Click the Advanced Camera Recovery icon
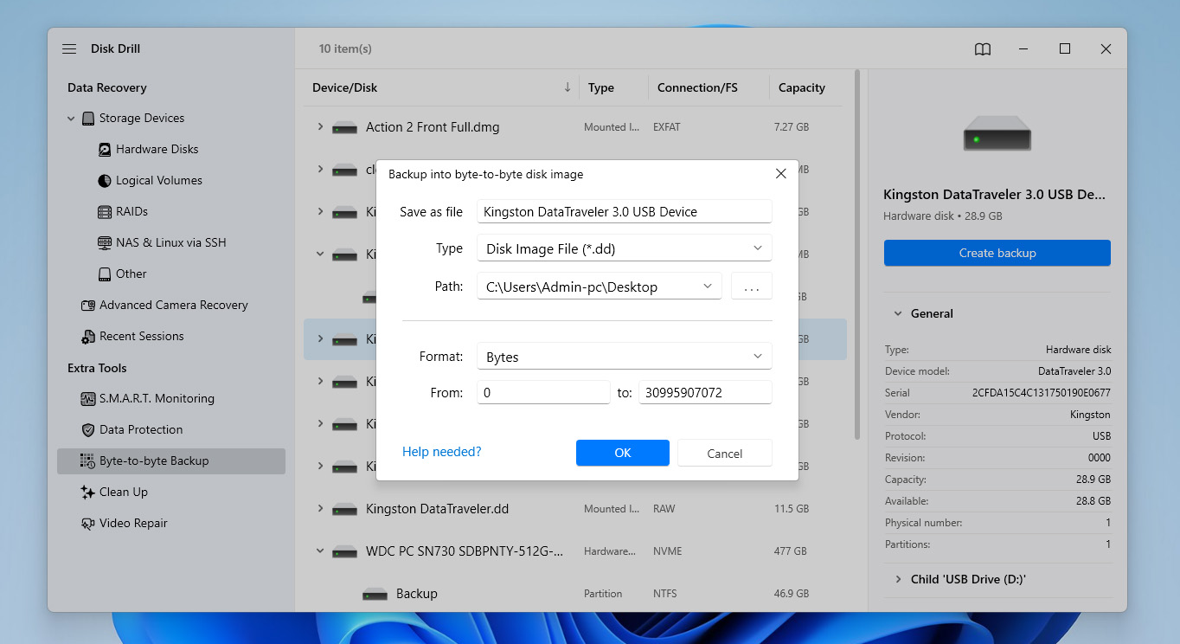The width and height of the screenshot is (1180, 644). pos(88,306)
